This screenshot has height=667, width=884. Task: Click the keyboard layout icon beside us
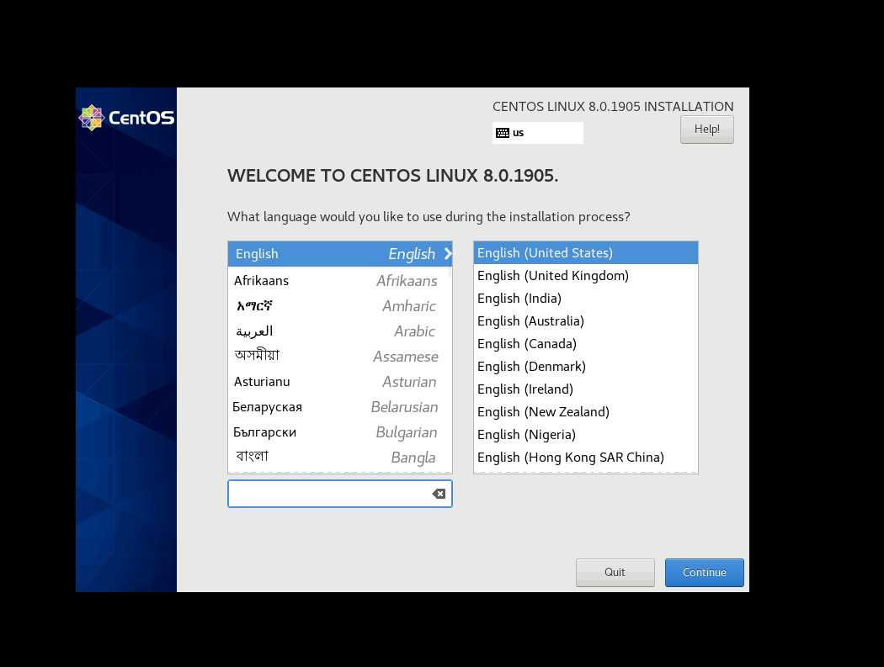tap(503, 133)
